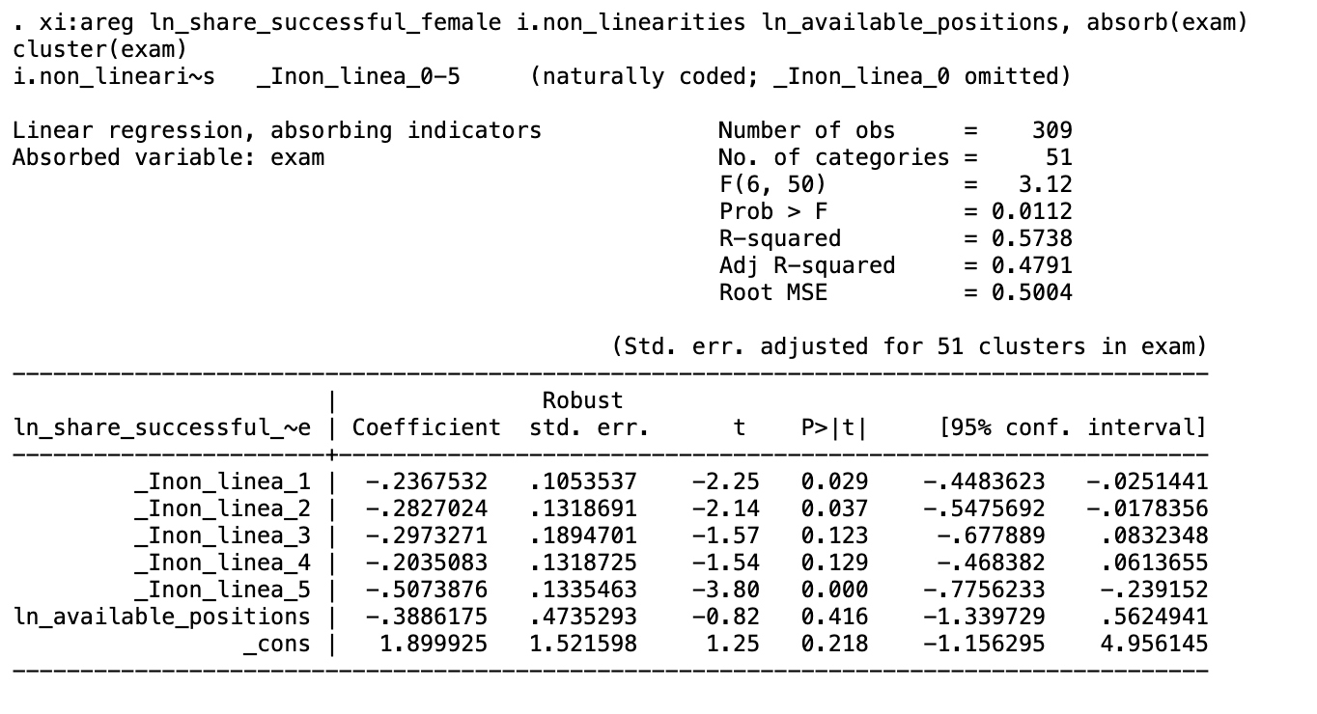Click the R-squared value 0.5738

pyautogui.click(x=1032, y=238)
